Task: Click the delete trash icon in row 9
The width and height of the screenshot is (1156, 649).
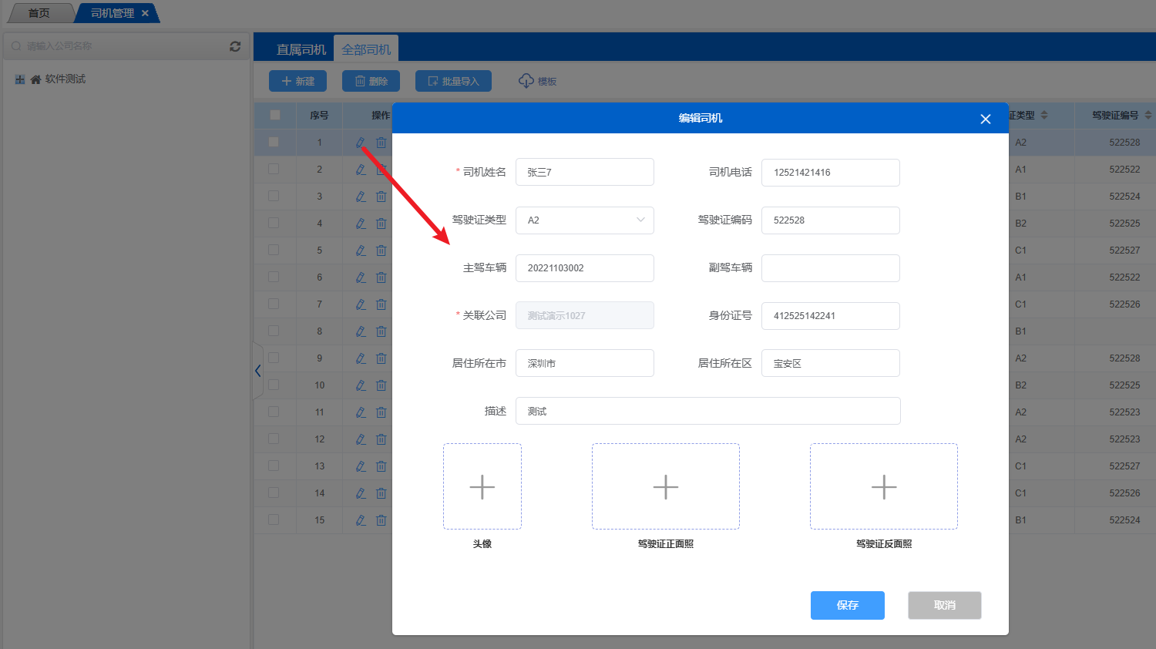Action: (x=381, y=358)
